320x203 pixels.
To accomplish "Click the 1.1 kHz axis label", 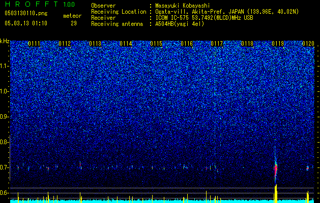I will (5, 66).
